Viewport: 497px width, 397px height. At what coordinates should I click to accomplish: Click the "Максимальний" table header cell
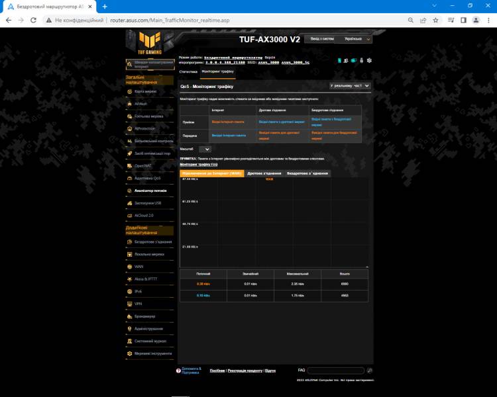point(298,274)
